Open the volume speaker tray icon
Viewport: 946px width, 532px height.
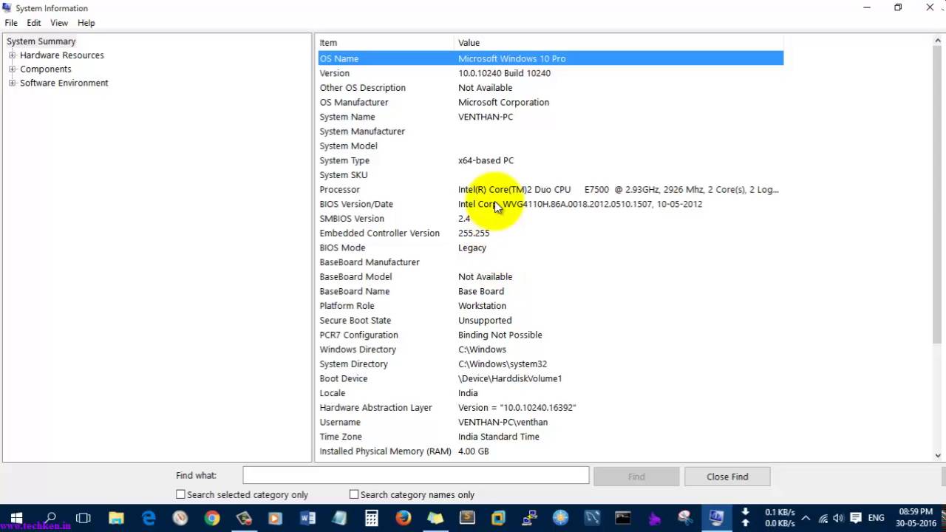pyautogui.click(x=838, y=518)
